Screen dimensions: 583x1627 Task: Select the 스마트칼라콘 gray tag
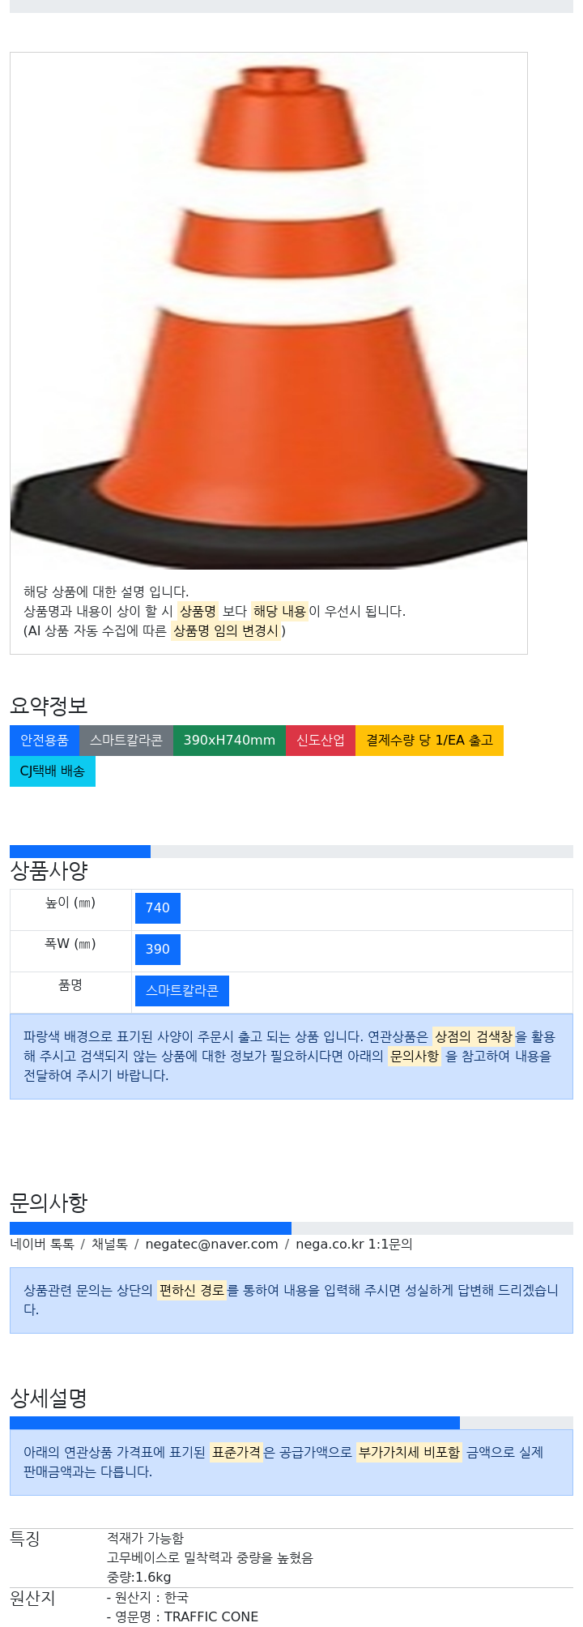click(x=126, y=741)
